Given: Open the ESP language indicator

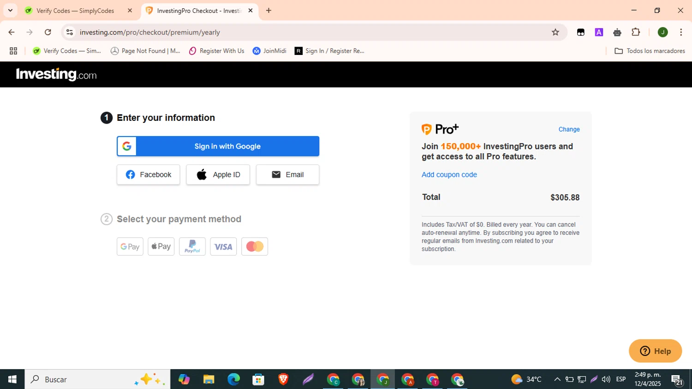Looking at the screenshot, I should 621,379.
